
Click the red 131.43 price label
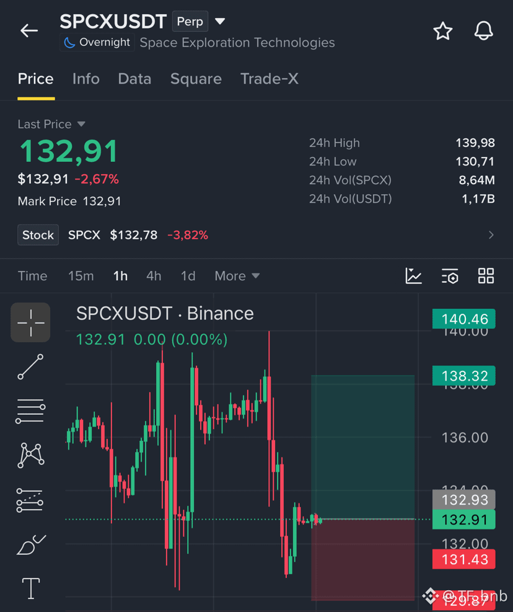point(464,559)
